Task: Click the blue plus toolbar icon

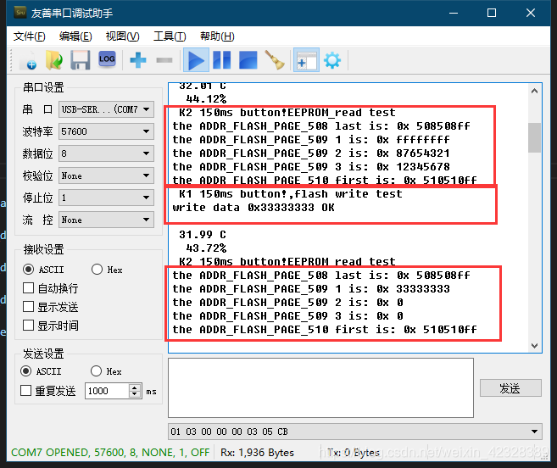Action: pos(138,60)
